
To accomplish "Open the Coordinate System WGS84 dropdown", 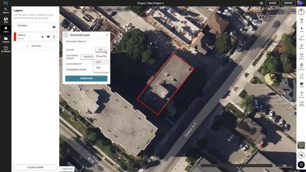I will click(x=87, y=57).
